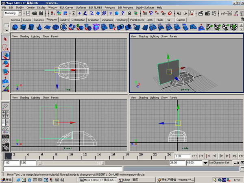Click the range slider bar handle
244x183 pixels.
71,163
